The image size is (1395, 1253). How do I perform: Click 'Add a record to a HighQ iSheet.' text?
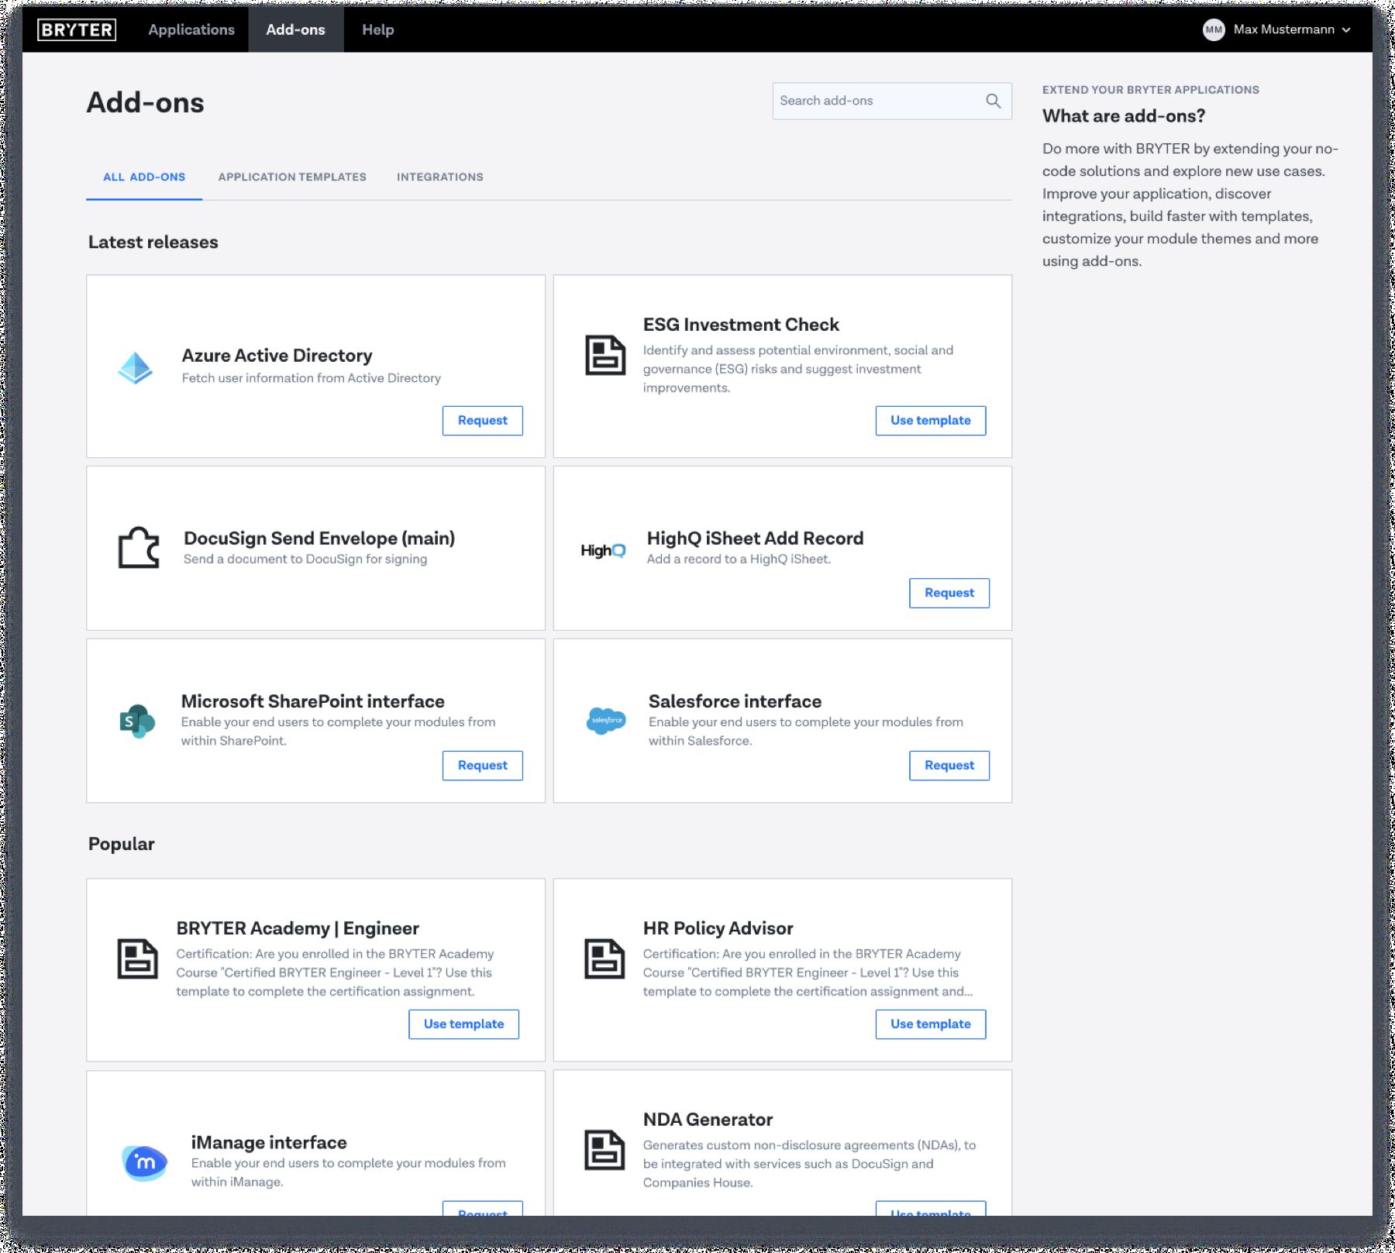tap(739, 559)
